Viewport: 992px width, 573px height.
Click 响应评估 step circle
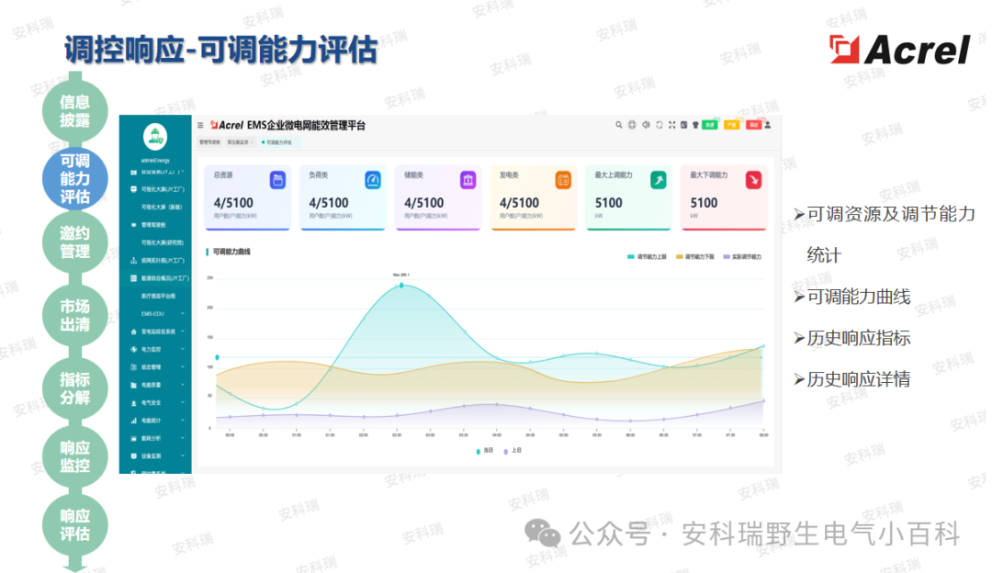74,525
